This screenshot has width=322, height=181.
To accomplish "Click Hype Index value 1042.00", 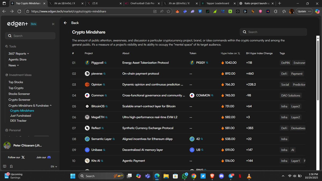I will click(x=231, y=63).
